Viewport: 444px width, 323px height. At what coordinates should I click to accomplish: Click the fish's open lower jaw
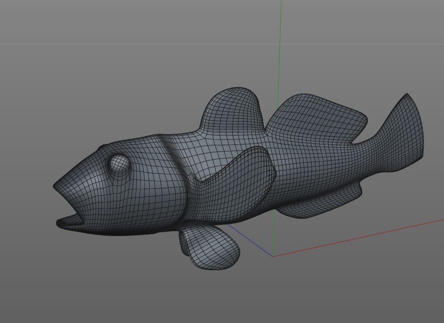71,222
